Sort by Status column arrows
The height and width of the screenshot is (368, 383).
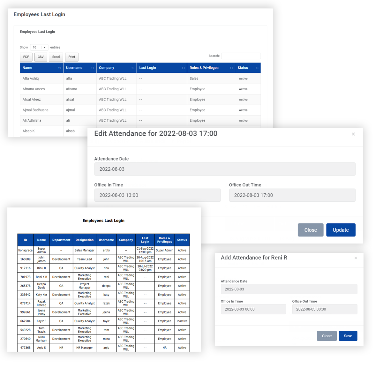257,68
